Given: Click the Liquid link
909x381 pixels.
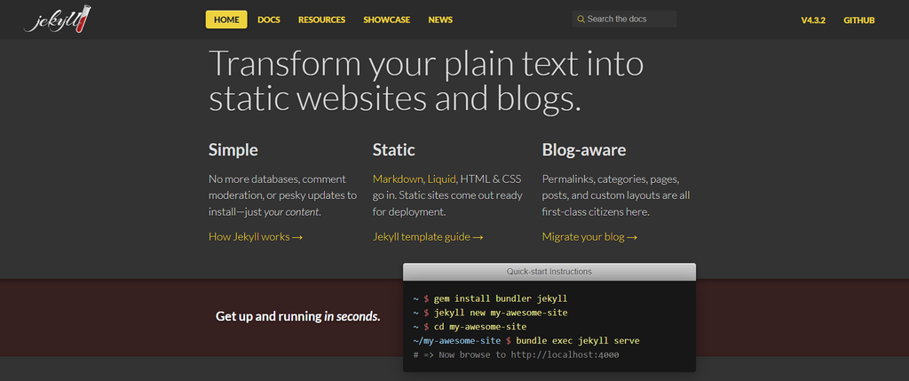Looking at the screenshot, I should pyautogui.click(x=441, y=179).
